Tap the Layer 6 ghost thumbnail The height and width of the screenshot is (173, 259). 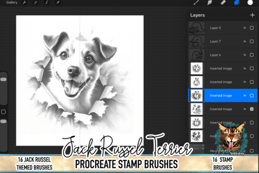click(x=196, y=55)
